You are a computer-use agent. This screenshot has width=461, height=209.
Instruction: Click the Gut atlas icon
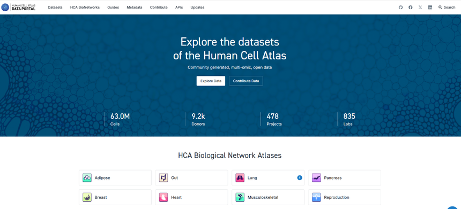[163, 177]
